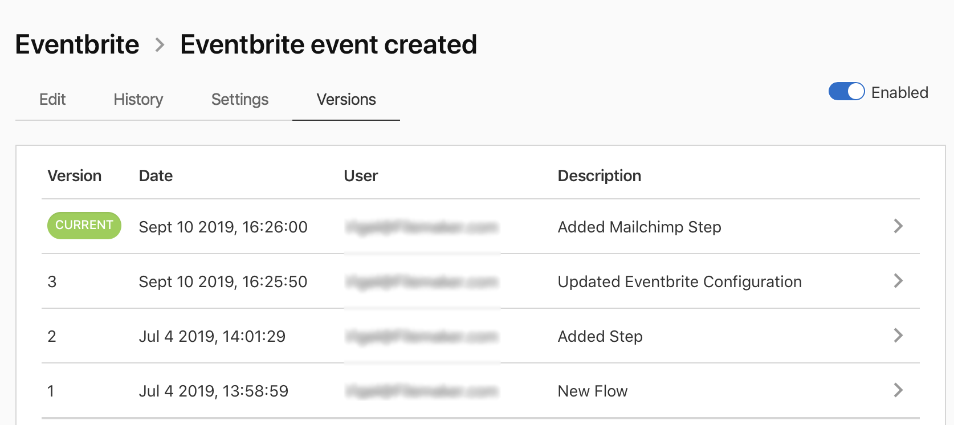The image size is (954, 425).
Task: Navigate back via the Eventbrite breadcrumb
Action: coord(77,44)
